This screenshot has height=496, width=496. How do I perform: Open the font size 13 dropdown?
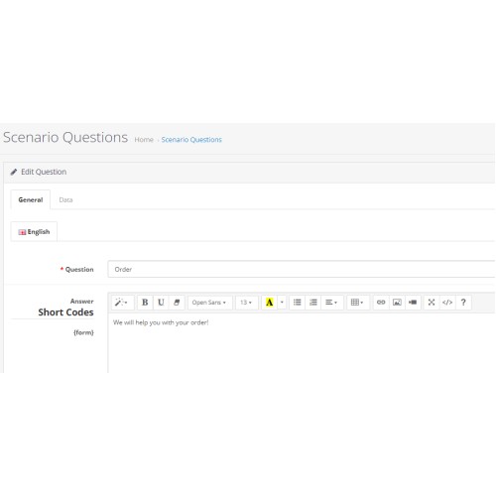246,303
